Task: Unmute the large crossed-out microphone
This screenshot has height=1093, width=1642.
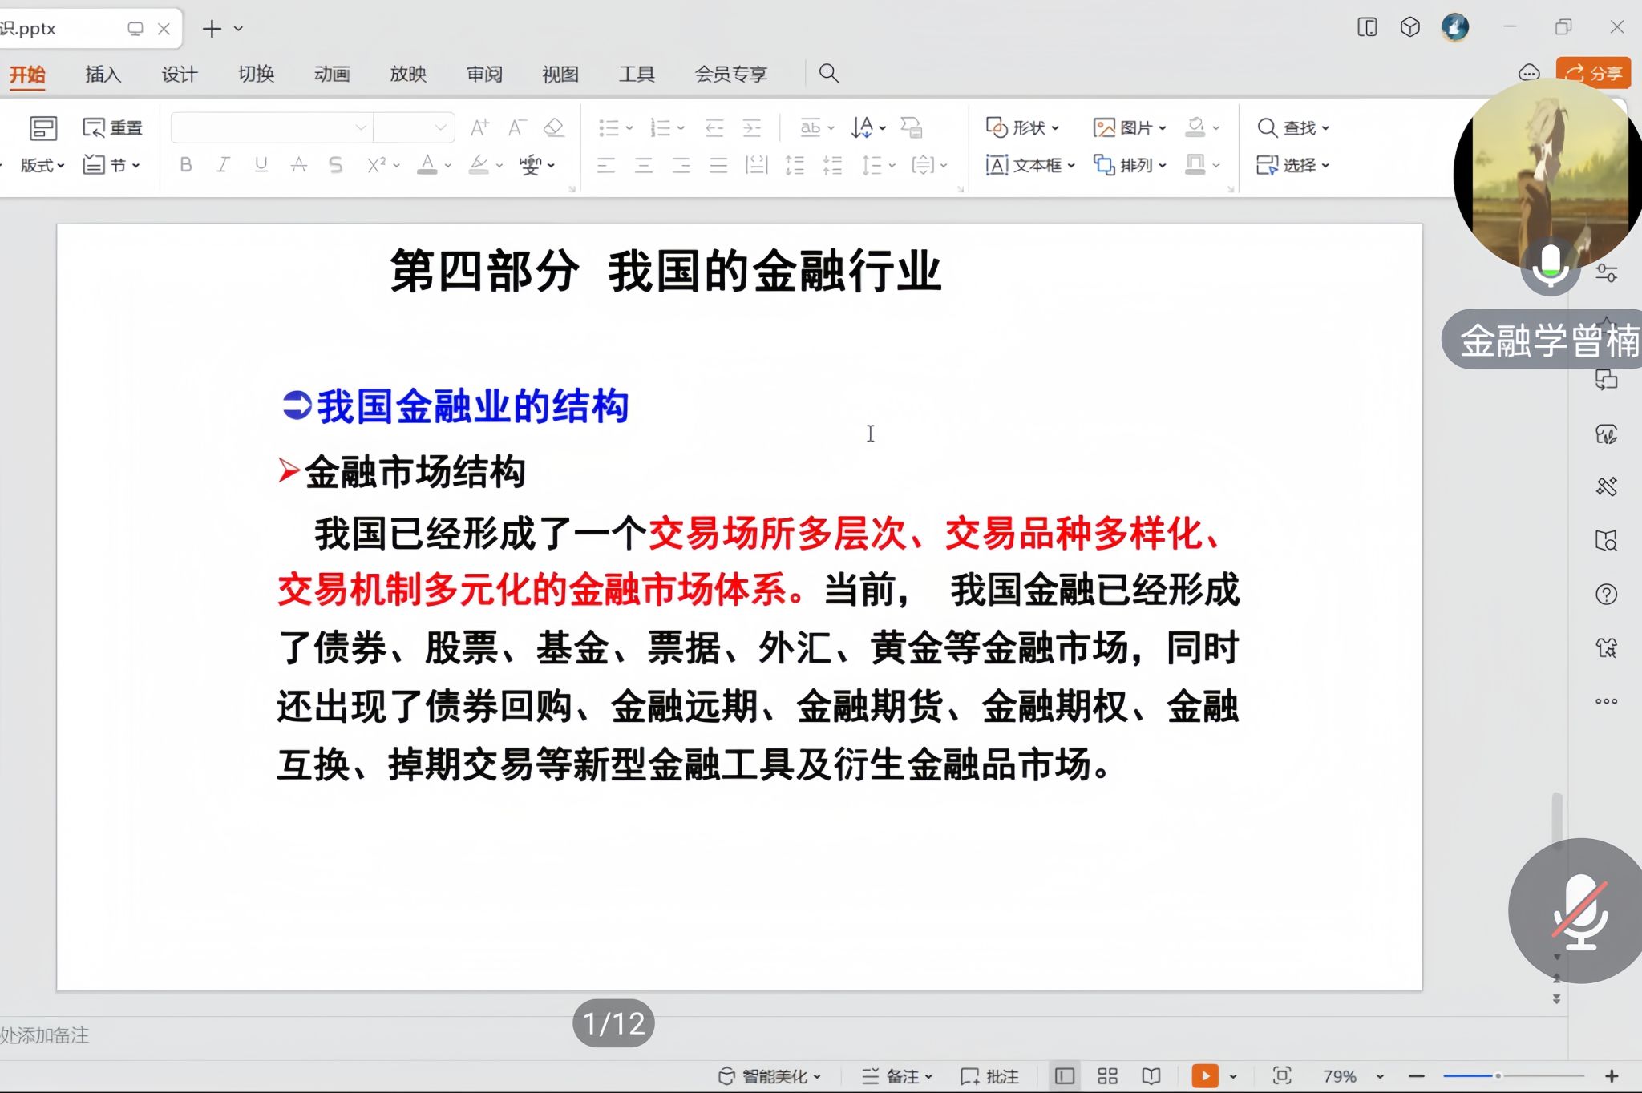Action: tap(1579, 911)
